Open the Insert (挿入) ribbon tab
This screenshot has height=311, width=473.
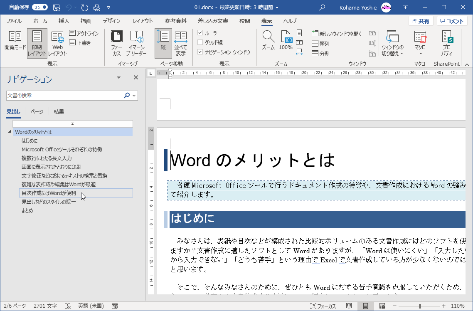click(64, 21)
